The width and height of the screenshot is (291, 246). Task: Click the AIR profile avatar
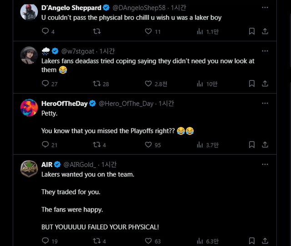pyautogui.click(x=29, y=168)
